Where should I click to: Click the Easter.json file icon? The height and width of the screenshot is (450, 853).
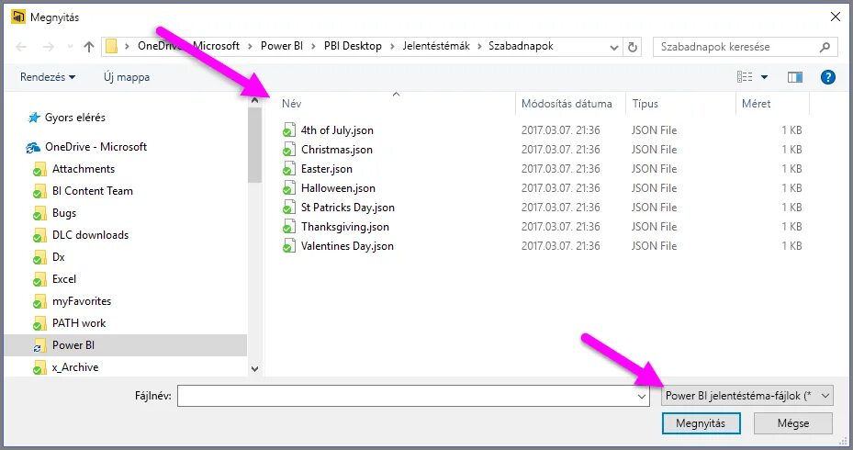coord(289,169)
